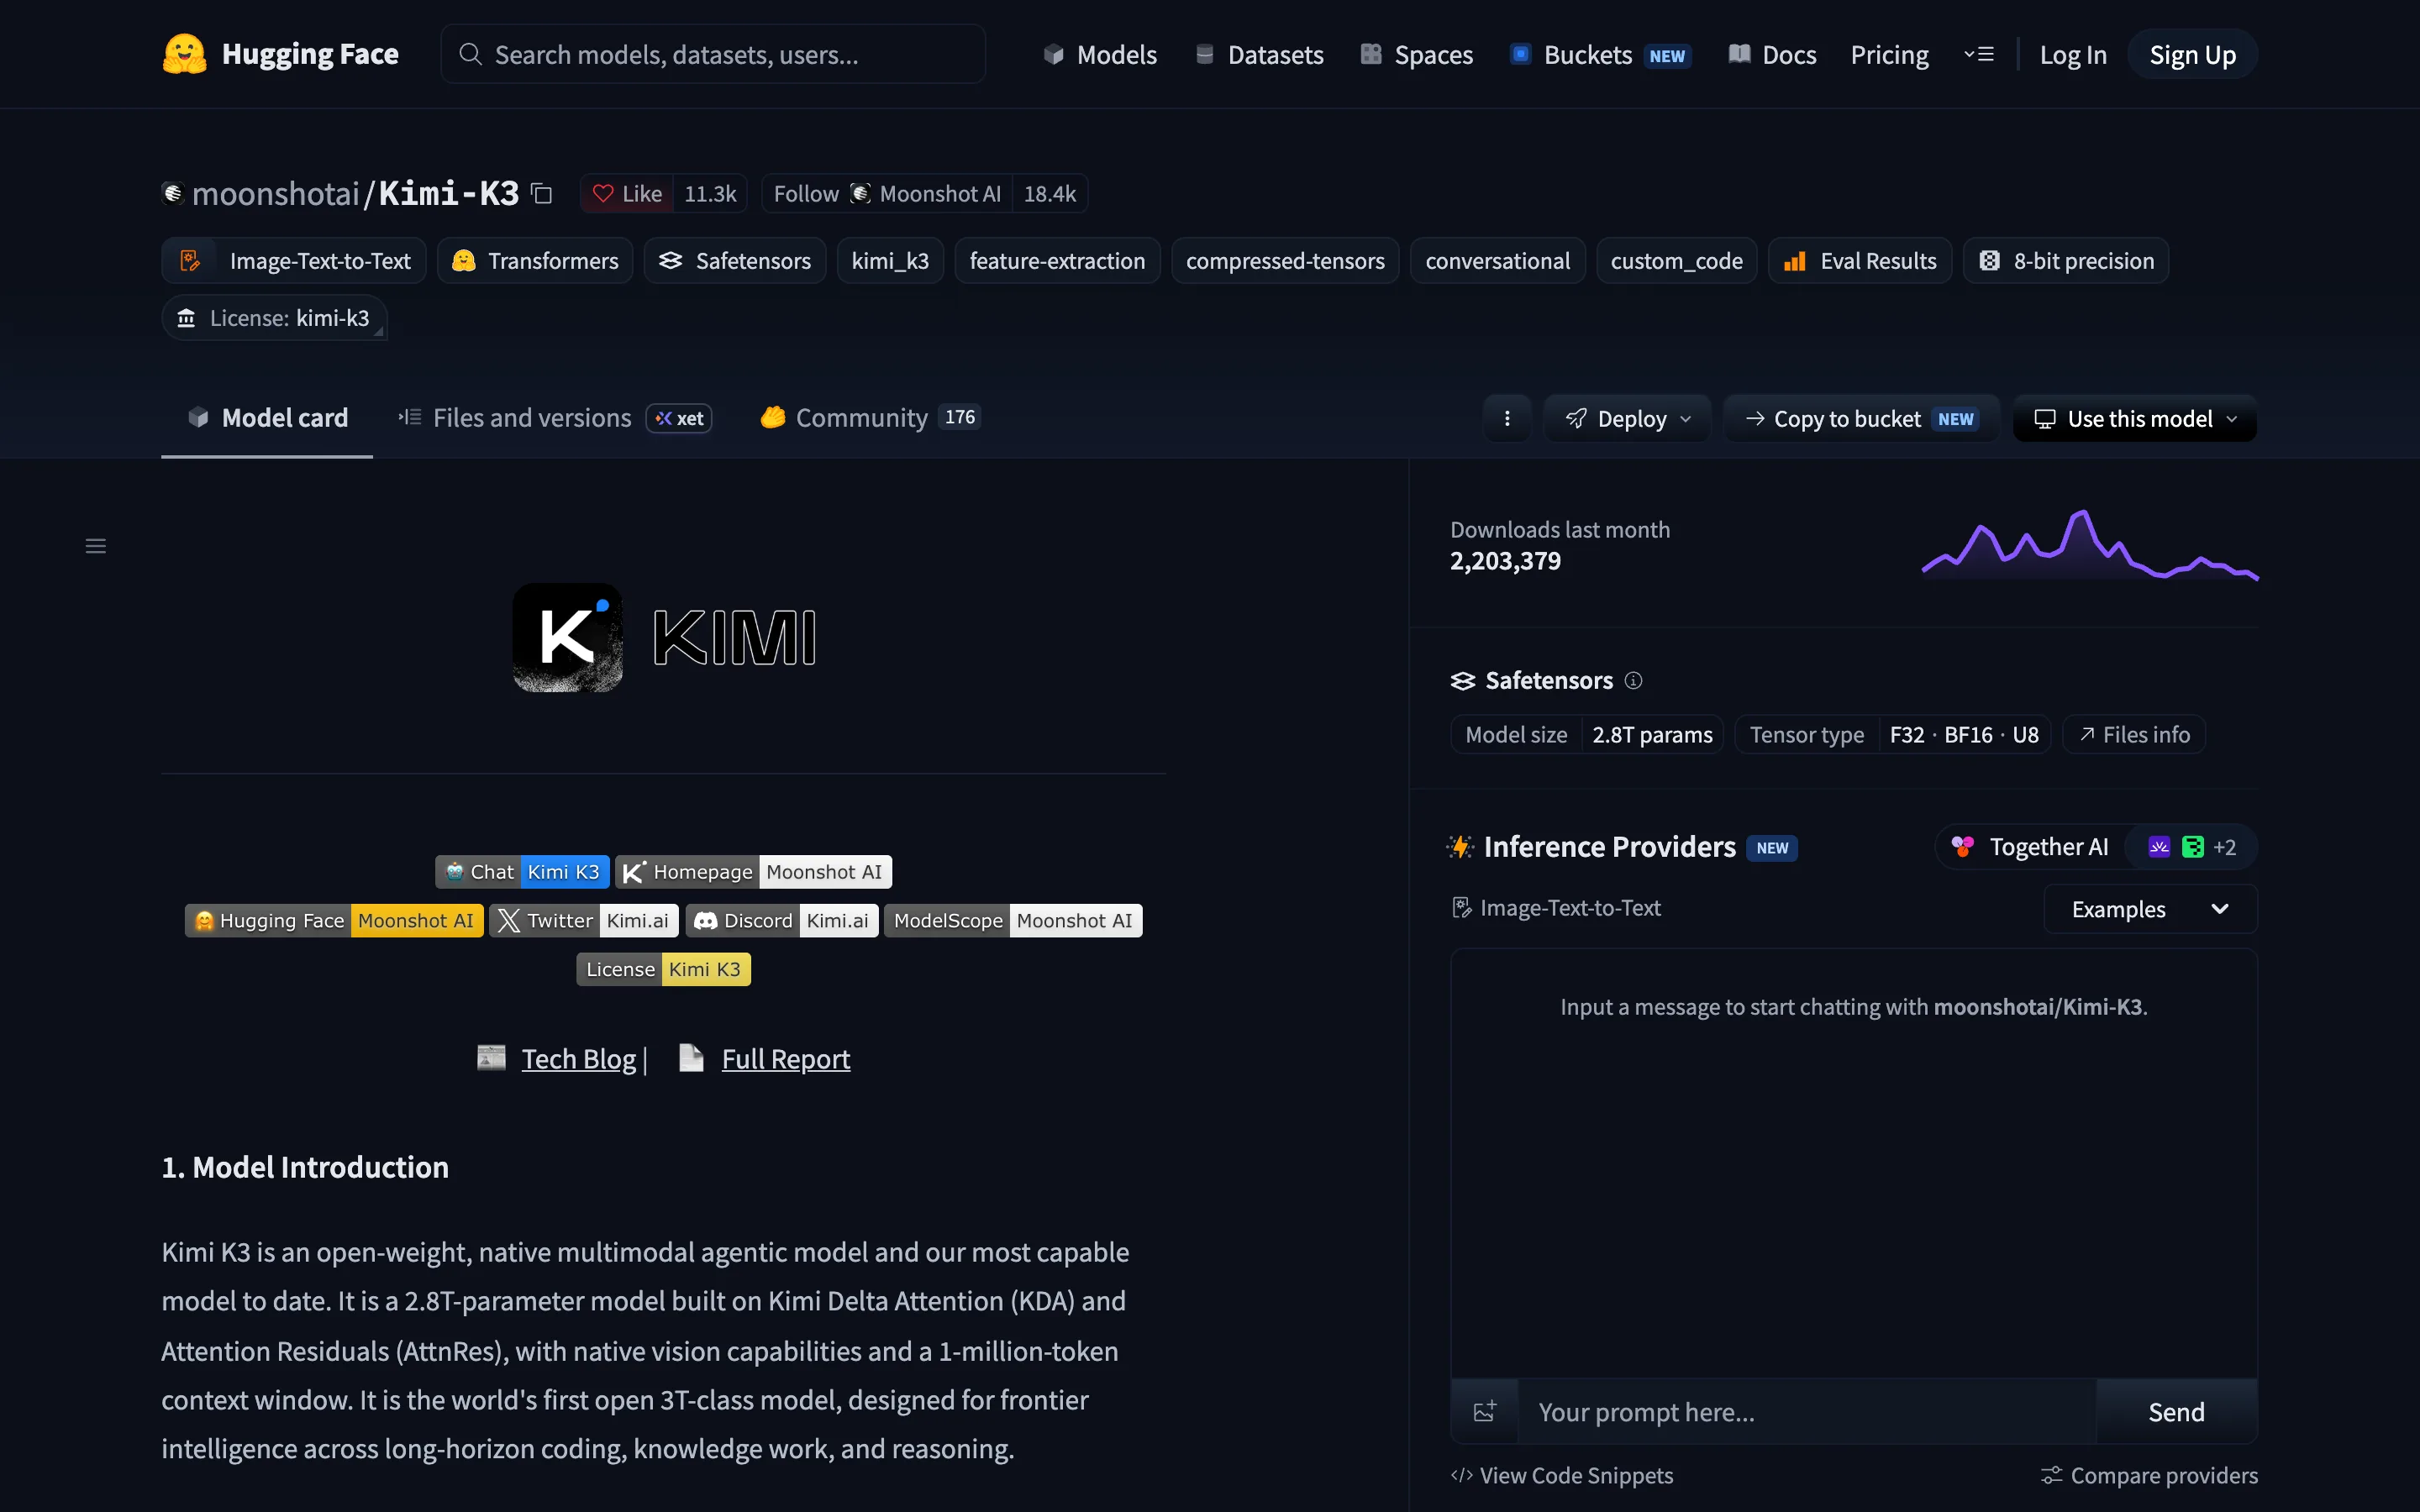This screenshot has width=2420, height=1512.
Task: Click the kimi_k3 tag
Action: point(890,261)
